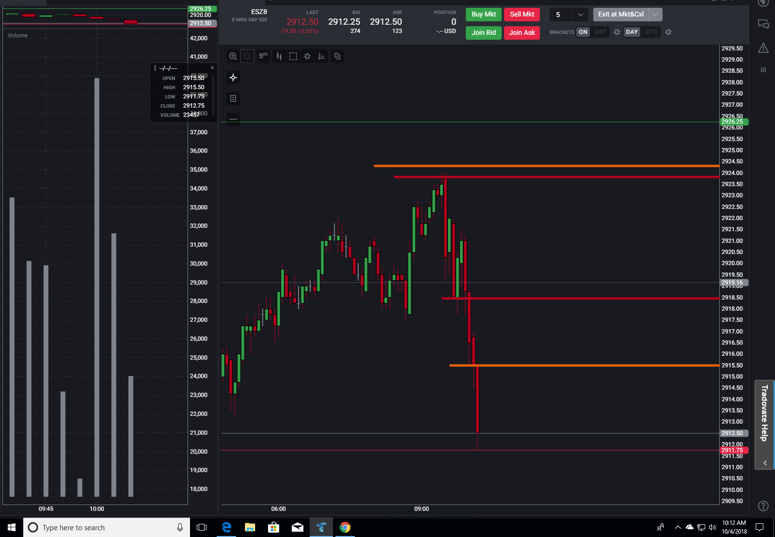Open Google Chrome from the taskbar
Viewport: 775px width, 537px height.
point(345,527)
